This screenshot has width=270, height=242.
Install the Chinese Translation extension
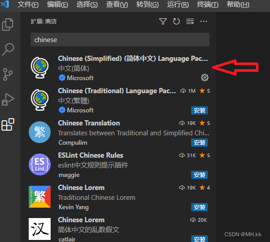pyautogui.click(x=199, y=143)
